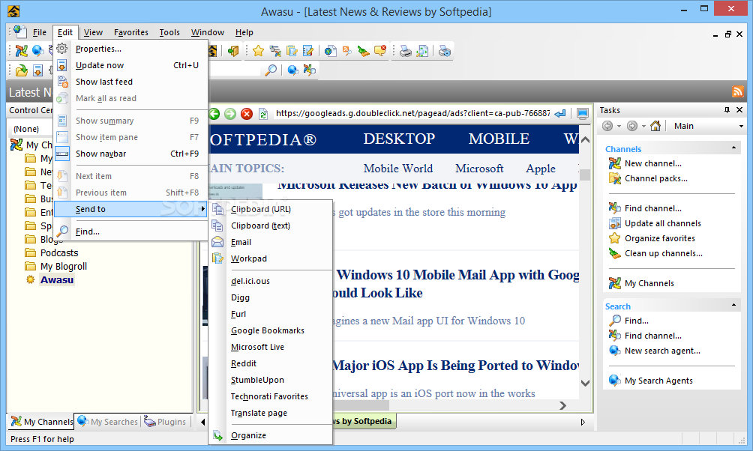The height and width of the screenshot is (451, 753).
Task: Click the print preview toolbar icon
Action: [x=422, y=50]
